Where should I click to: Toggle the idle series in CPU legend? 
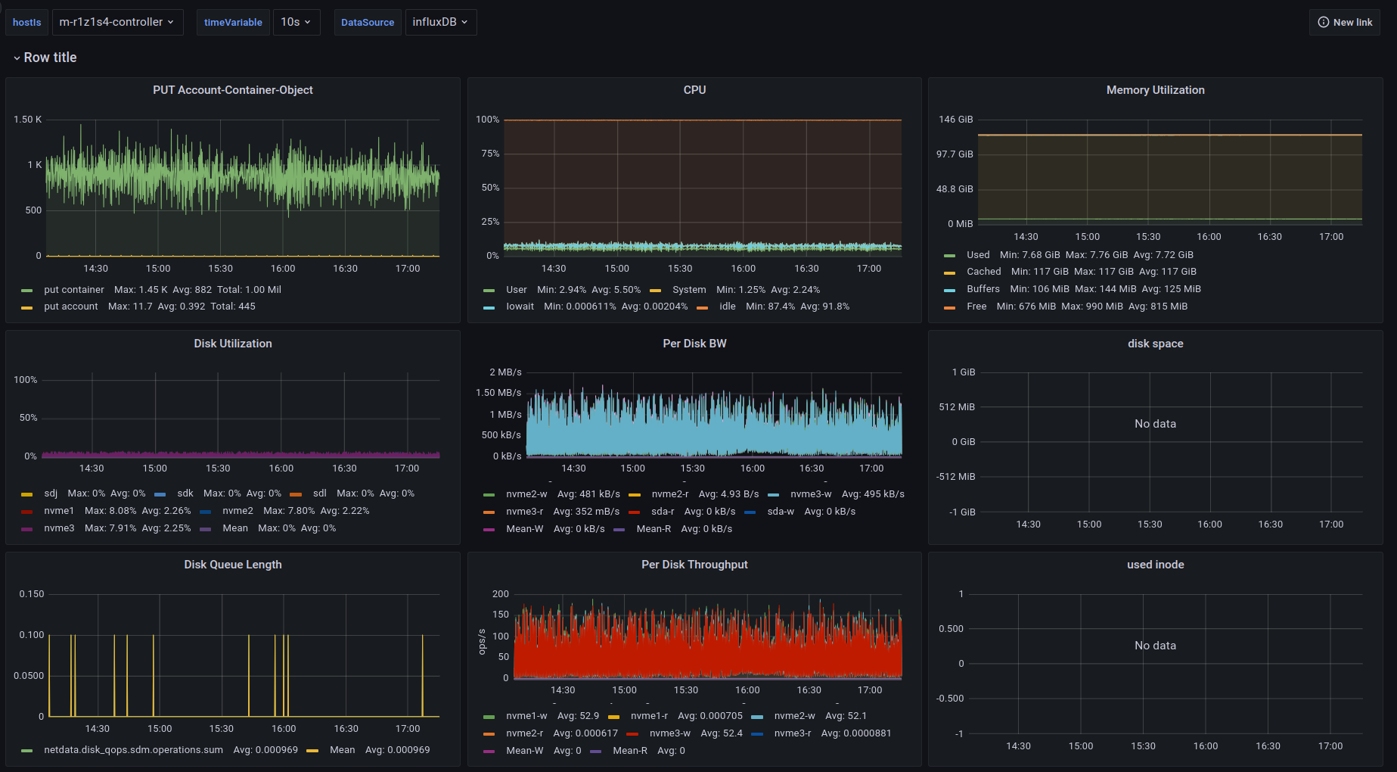click(x=727, y=307)
